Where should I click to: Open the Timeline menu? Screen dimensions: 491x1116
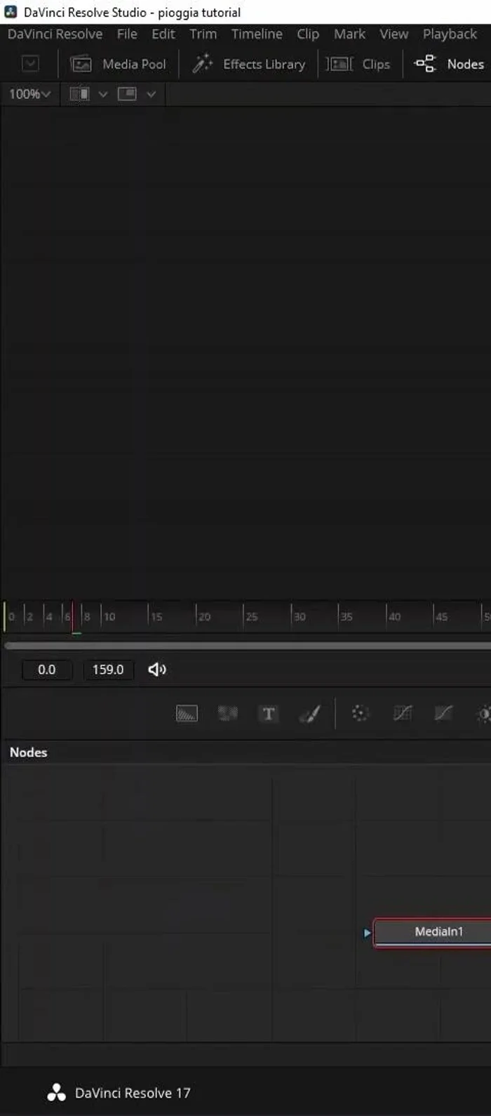257,34
